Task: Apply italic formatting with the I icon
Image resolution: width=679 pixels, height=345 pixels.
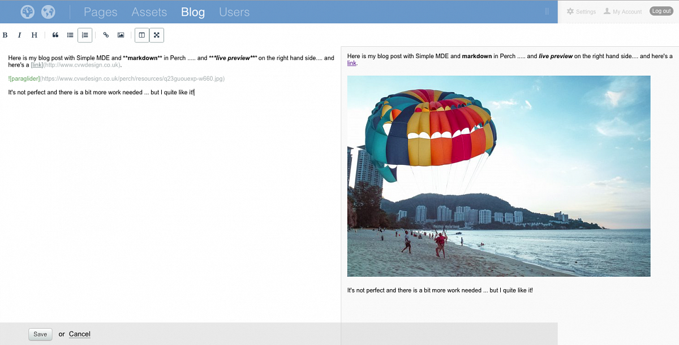Action: pyautogui.click(x=19, y=35)
